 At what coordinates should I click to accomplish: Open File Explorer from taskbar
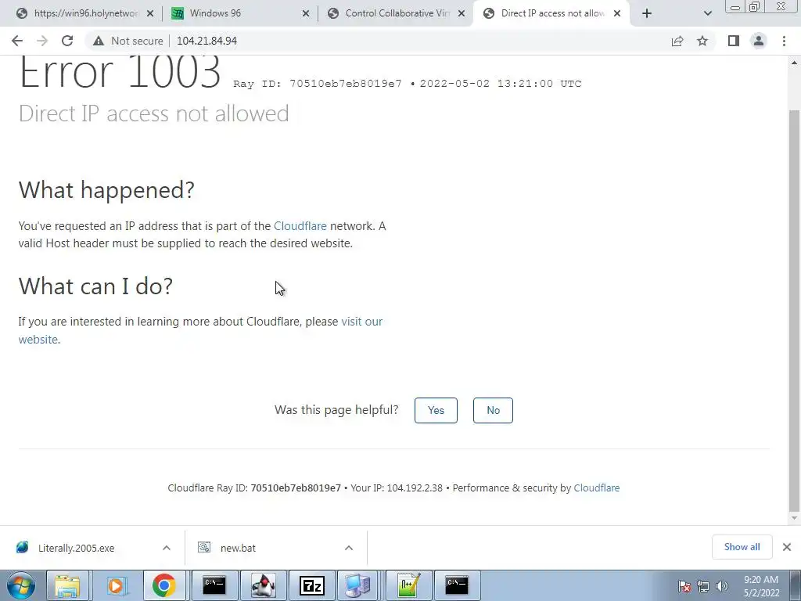coord(68,585)
